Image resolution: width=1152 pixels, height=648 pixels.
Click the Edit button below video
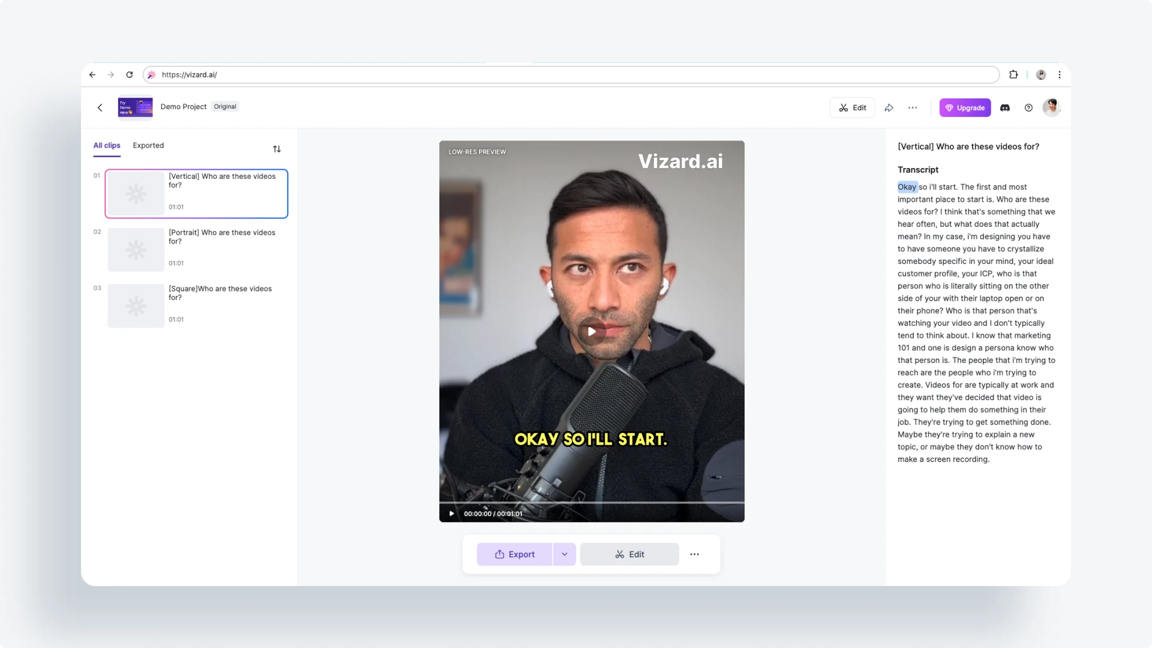pyautogui.click(x=629, y=554)
